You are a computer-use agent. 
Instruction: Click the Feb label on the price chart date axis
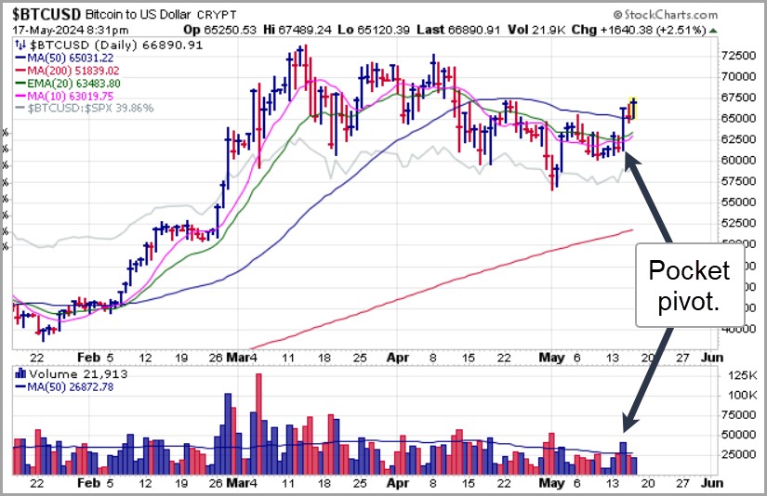tap(88, 358)
